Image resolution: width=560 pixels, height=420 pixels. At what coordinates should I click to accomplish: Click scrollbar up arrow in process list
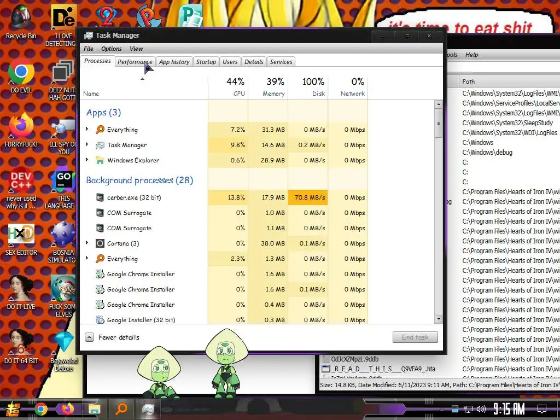pyautogui.click(x=439, y=104)
